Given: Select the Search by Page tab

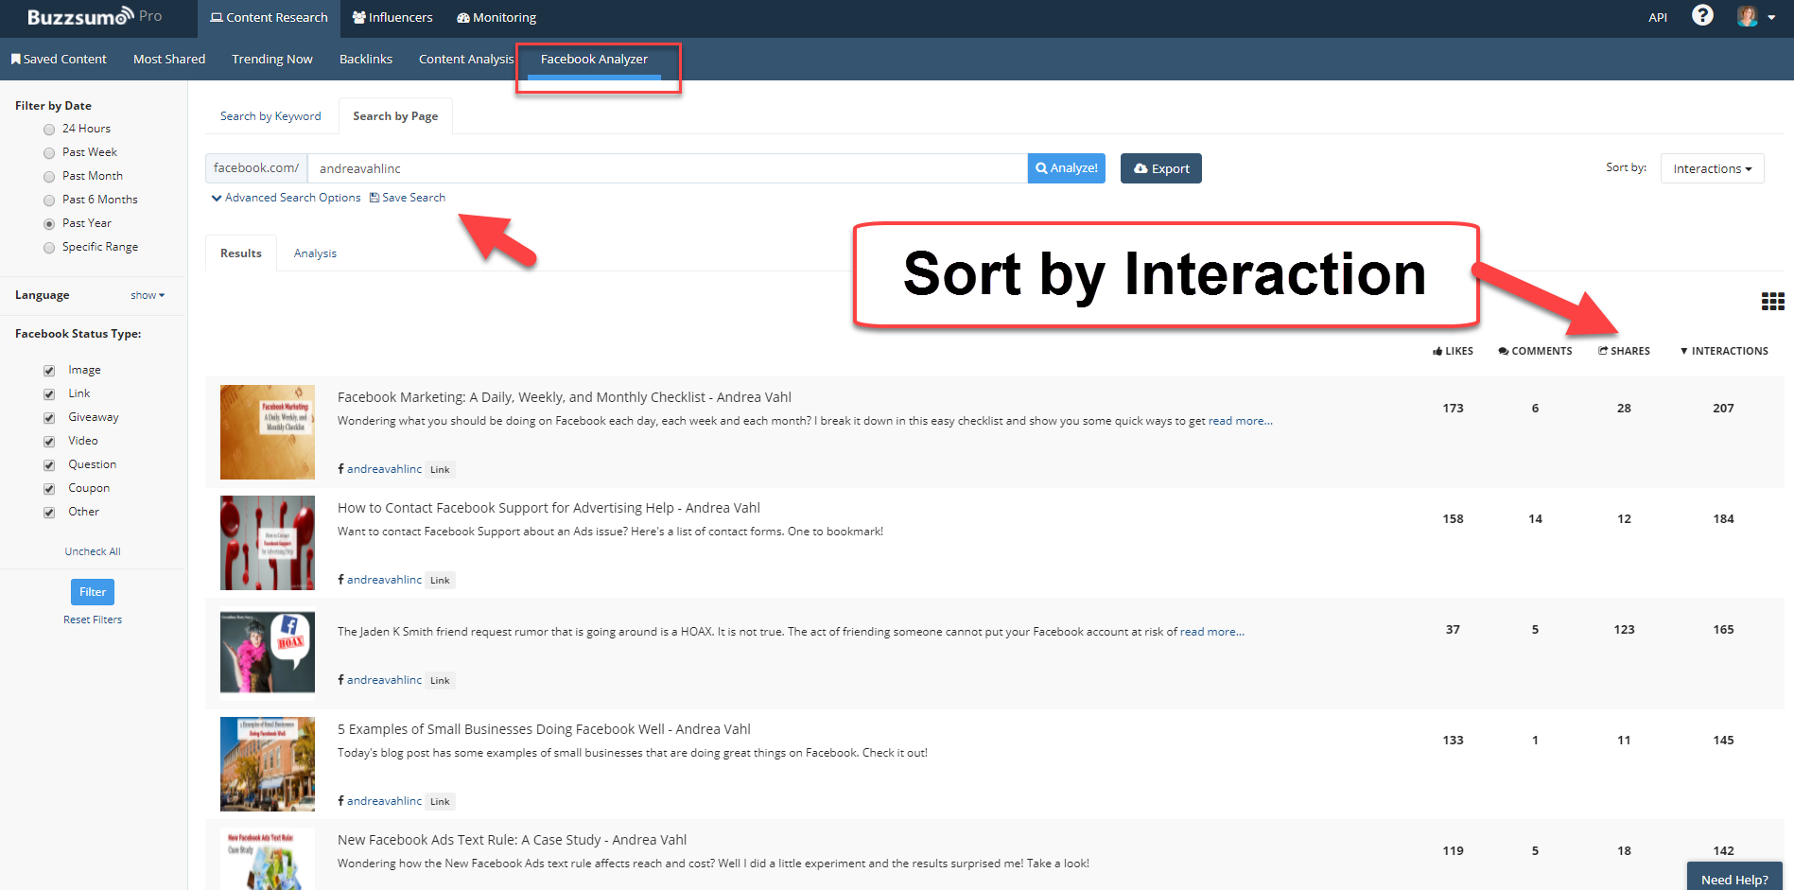Looking at the screenshot, I should pos(395,116).
